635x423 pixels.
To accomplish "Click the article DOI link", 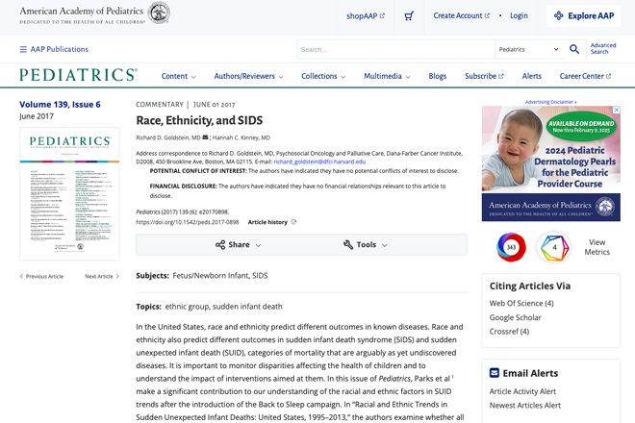I will tap(187, 222).
